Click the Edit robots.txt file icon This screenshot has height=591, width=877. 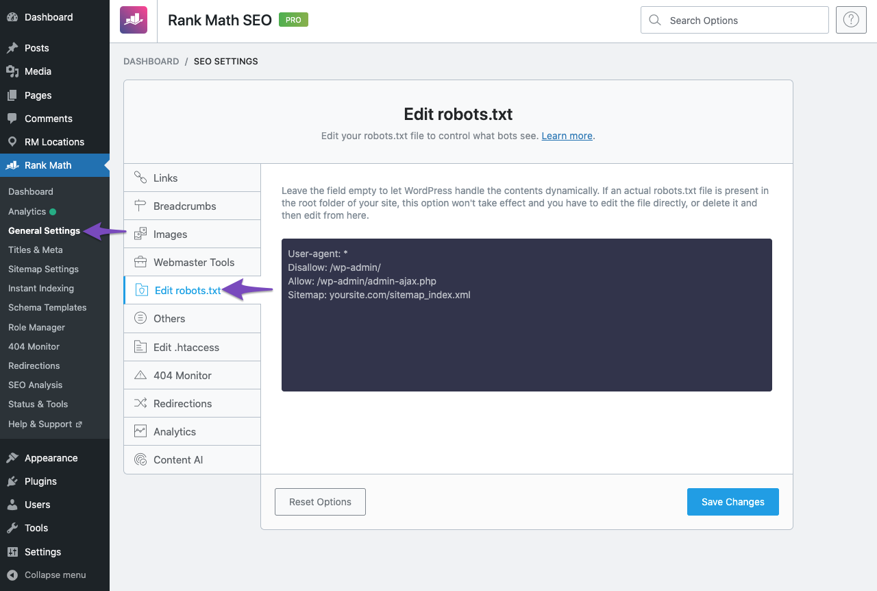[x=142, y=290]
